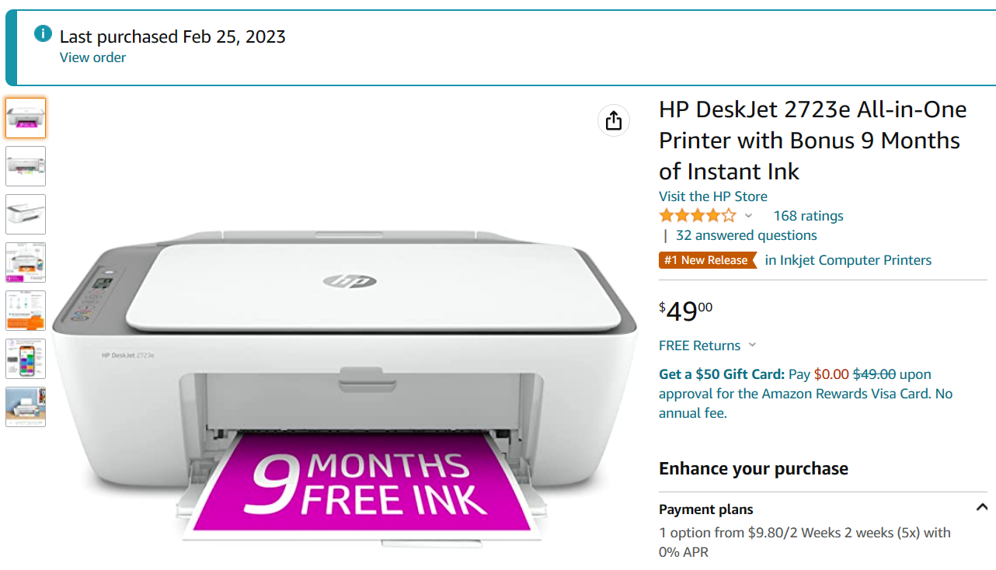Open the Inkjet Computer Printers category link

848,260
